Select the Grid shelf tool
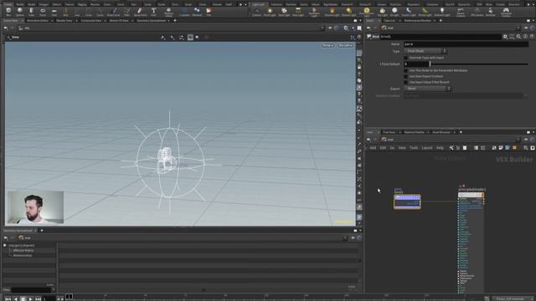 click(54, 12)
